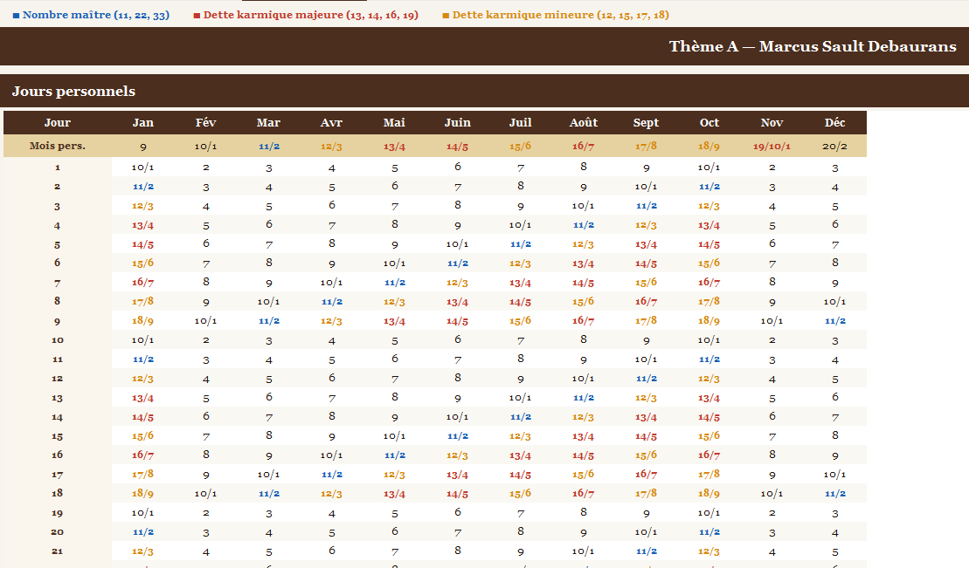Screen dimensions: 969x568
Task: Click the 'Juin' column header
Action: [457, 123]
